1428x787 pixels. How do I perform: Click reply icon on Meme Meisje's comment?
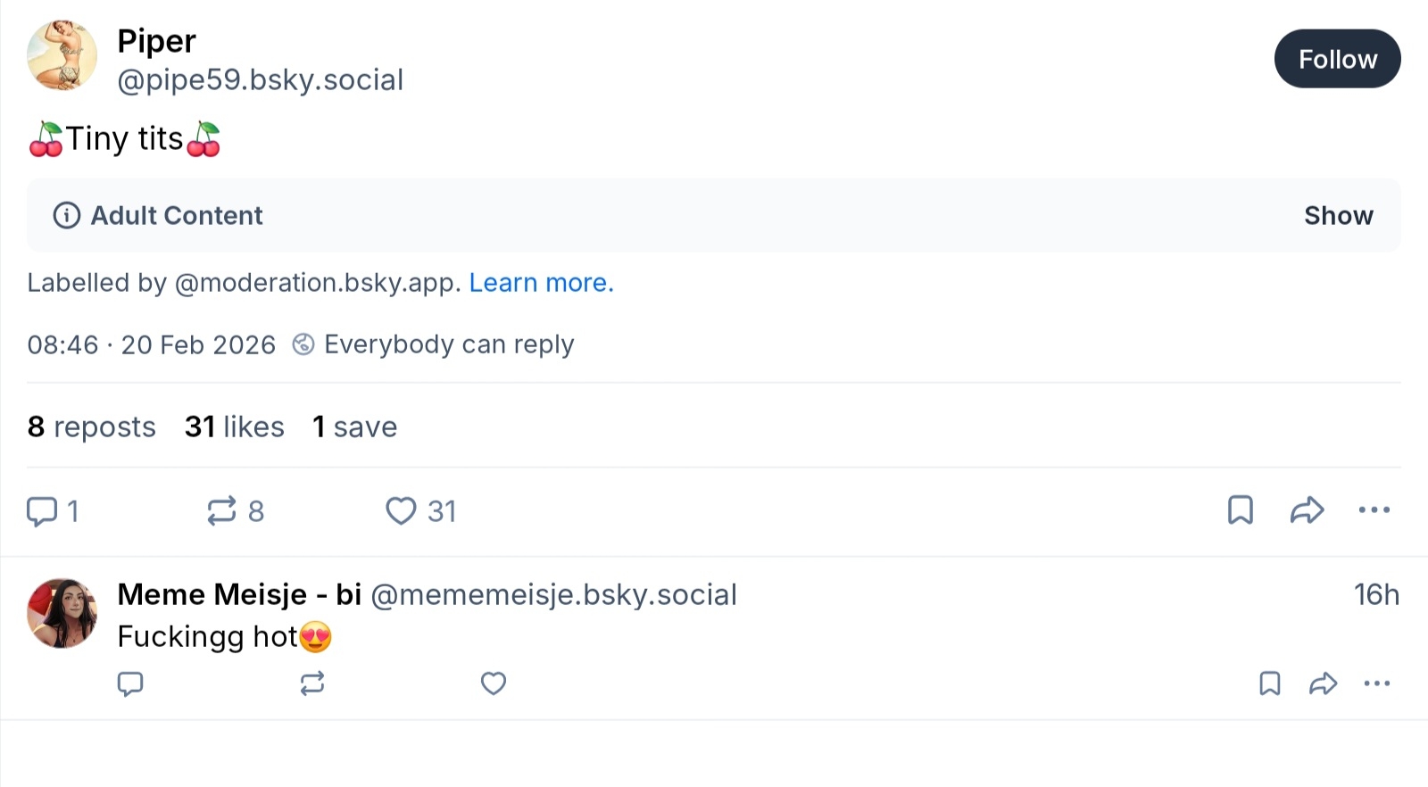click(x=130, y=684)
